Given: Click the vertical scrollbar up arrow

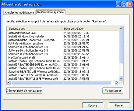Looking at the screenshot, I should tap(121, 28).
